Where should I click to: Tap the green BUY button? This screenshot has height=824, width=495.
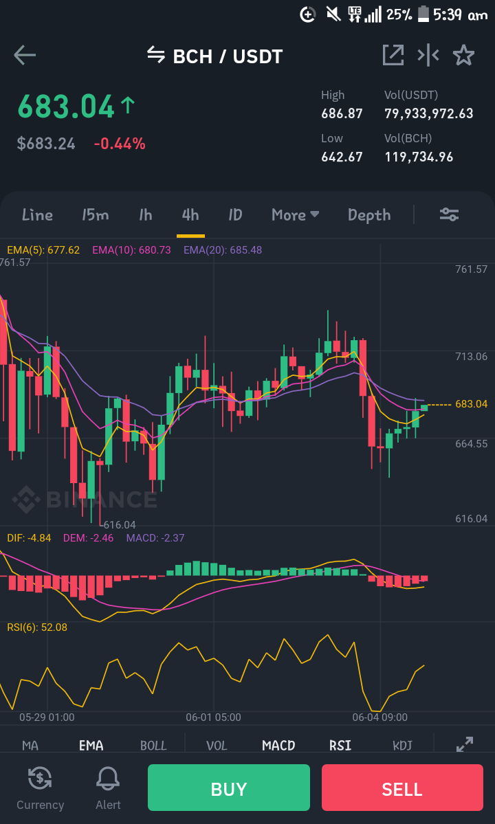228,788
